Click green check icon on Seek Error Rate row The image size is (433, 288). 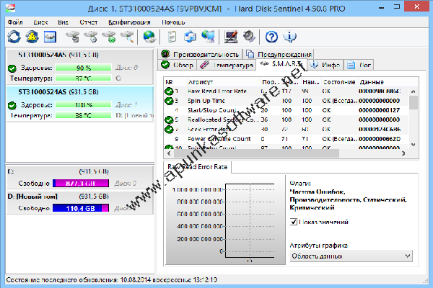[x=169, y=130]
